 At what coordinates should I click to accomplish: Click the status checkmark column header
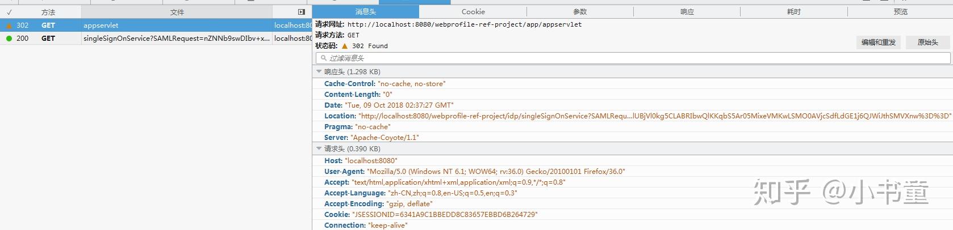coord(9,12)
